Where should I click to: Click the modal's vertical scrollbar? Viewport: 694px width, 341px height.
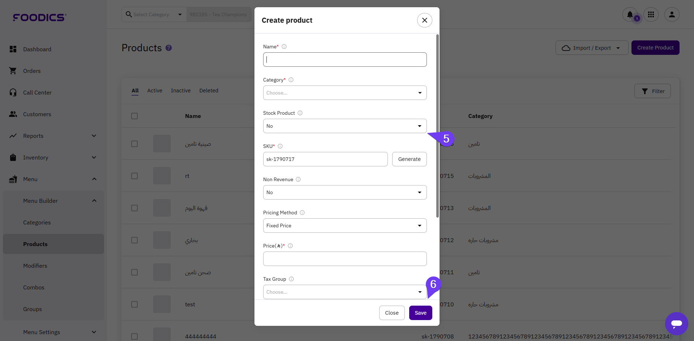pyautogui.click(x=437, y=126)
